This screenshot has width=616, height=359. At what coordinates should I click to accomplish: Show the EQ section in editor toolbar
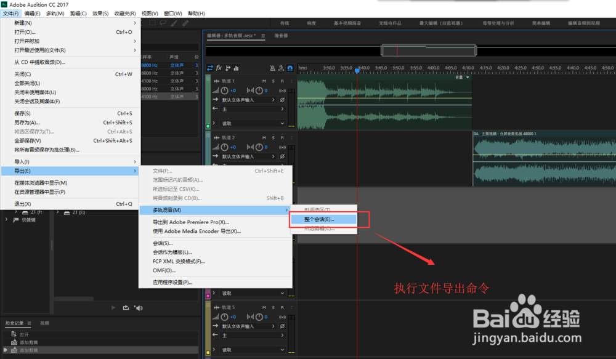click(x=236, y=68)
